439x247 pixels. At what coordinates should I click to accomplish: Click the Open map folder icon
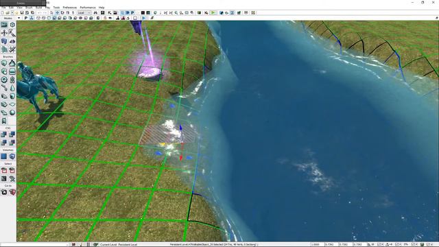pyautogui.click(x=8, y=13)
